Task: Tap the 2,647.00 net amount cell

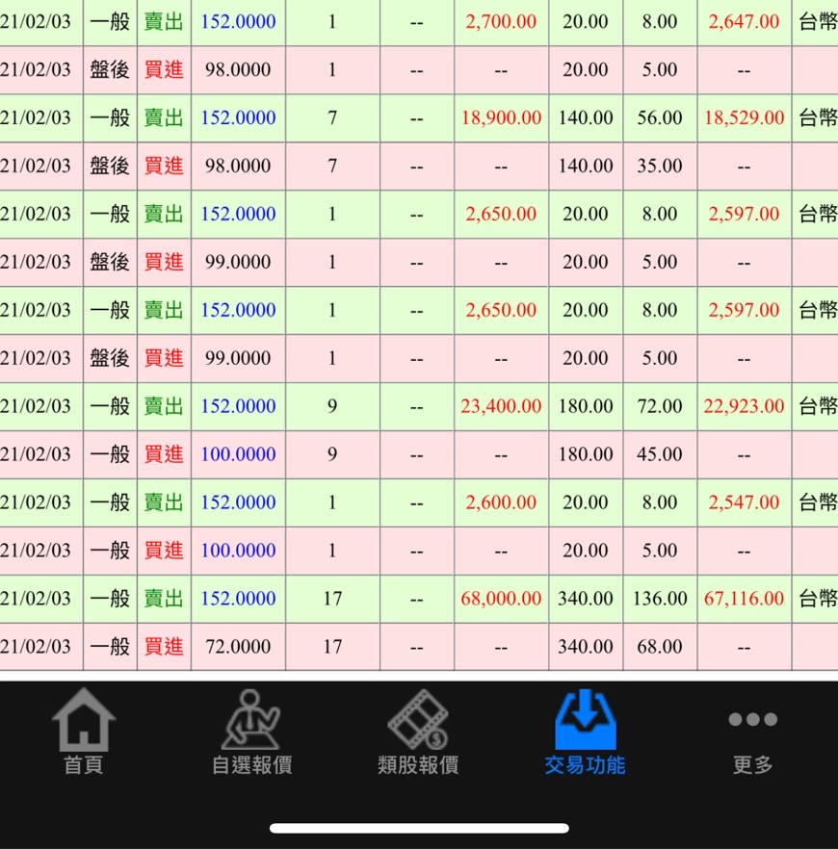Action: (x=744, y=21)
